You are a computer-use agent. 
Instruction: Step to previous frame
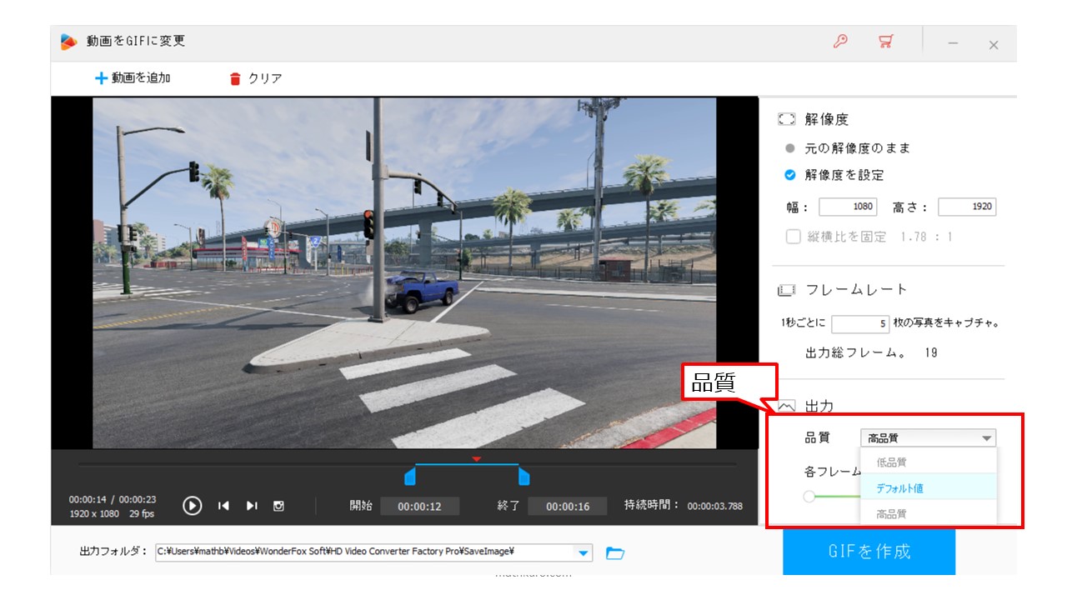click(223, 506)
